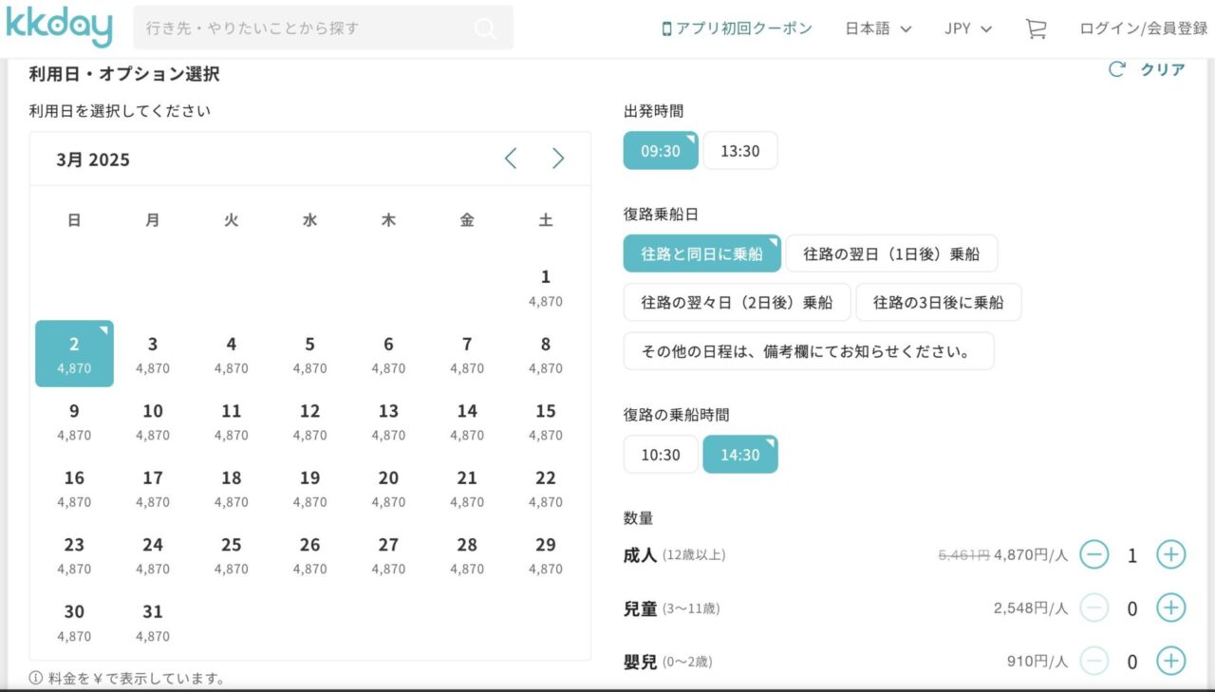This screenshot has width=1215, height=692.
Task: Pick March 7 date
Action: 467,354
